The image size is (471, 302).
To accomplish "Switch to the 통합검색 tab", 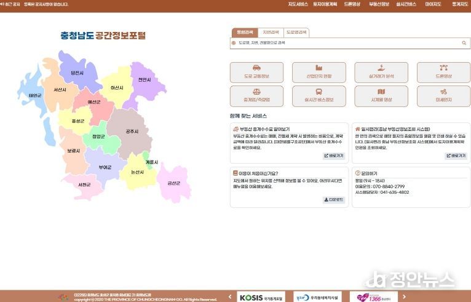I will click(x=245, y=33).
